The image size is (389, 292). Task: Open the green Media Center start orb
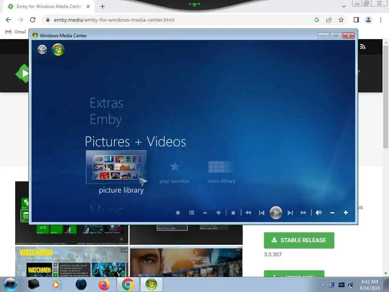coord(58,49)
